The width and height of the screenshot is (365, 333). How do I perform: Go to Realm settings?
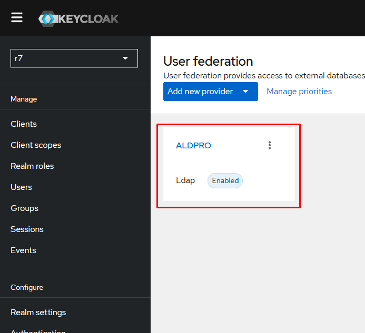[x=38, y=312]
